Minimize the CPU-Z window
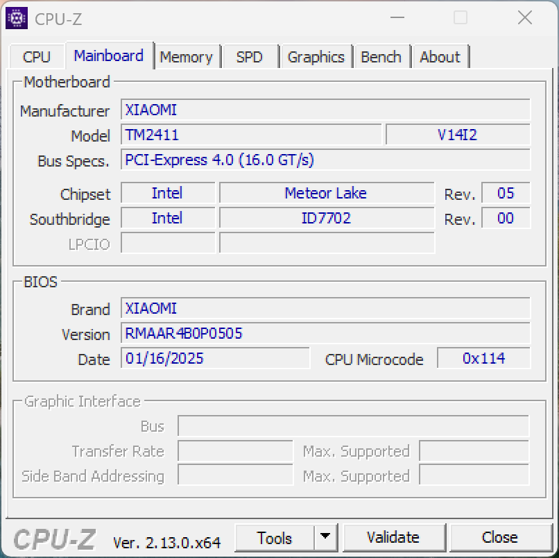 [397, 17]
